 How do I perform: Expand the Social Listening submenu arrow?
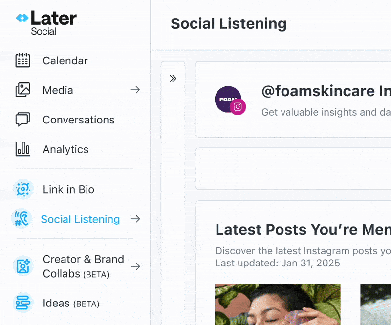click(135, 219)
